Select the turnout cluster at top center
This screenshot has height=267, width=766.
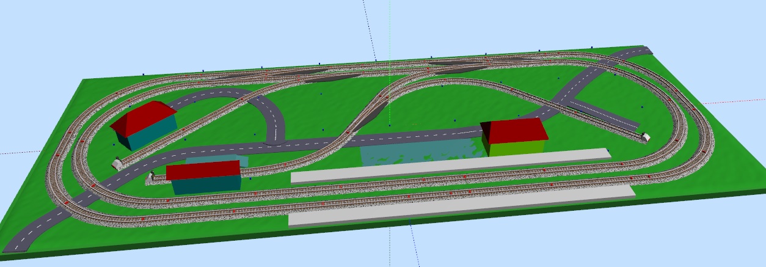452,65
